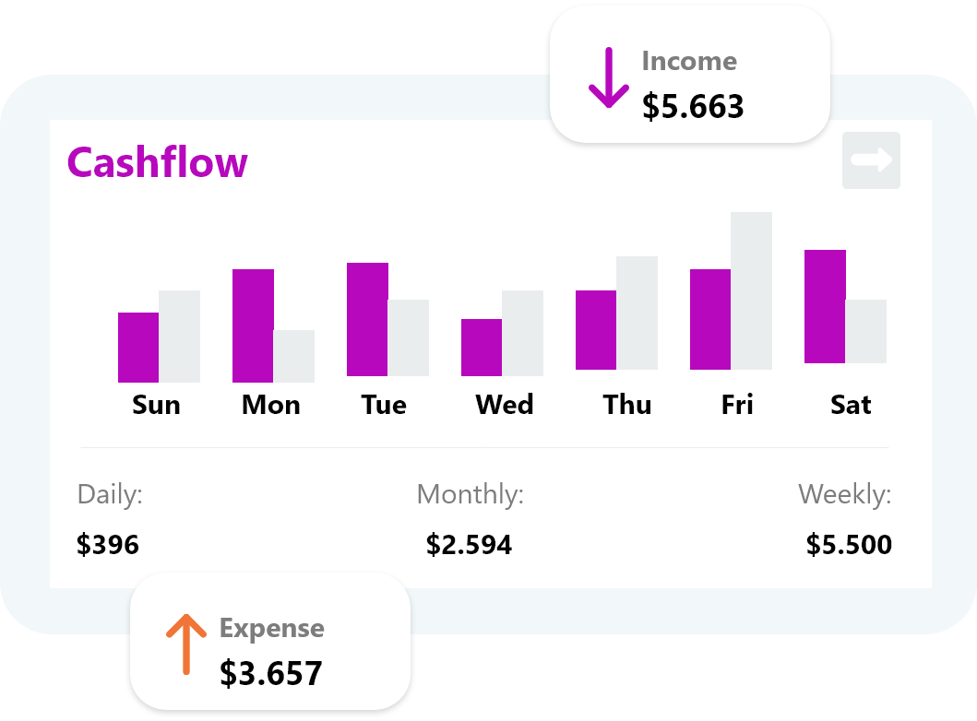977x721 pixels.
Task: Click the gray right-arrow icon beside Cashflow
Action: click(871, 160)
